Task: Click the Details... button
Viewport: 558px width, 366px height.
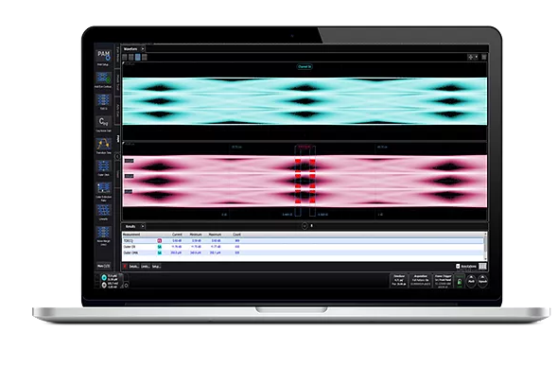Action: click(x=133, y=266)
